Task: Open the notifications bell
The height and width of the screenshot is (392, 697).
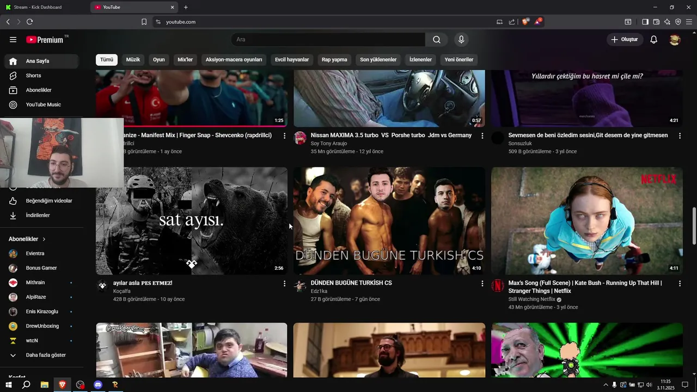Action: (654, 40)
